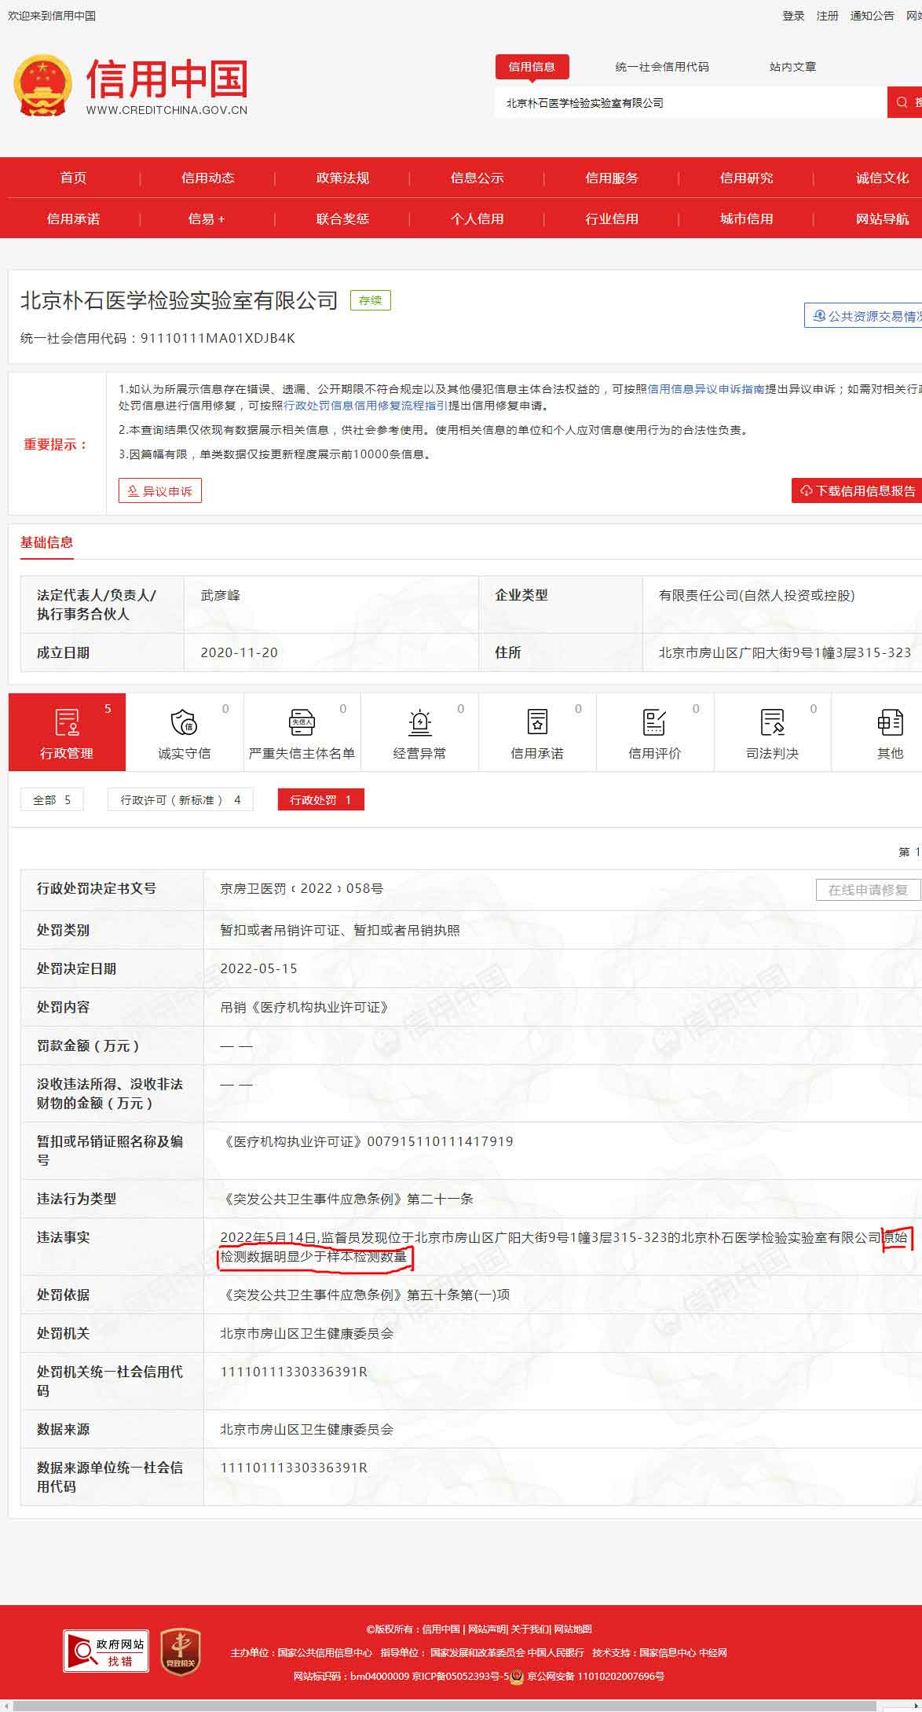922x1712 pixels.
Task: Open 网站导航 navigation item
Action: (x=882, y=219)
